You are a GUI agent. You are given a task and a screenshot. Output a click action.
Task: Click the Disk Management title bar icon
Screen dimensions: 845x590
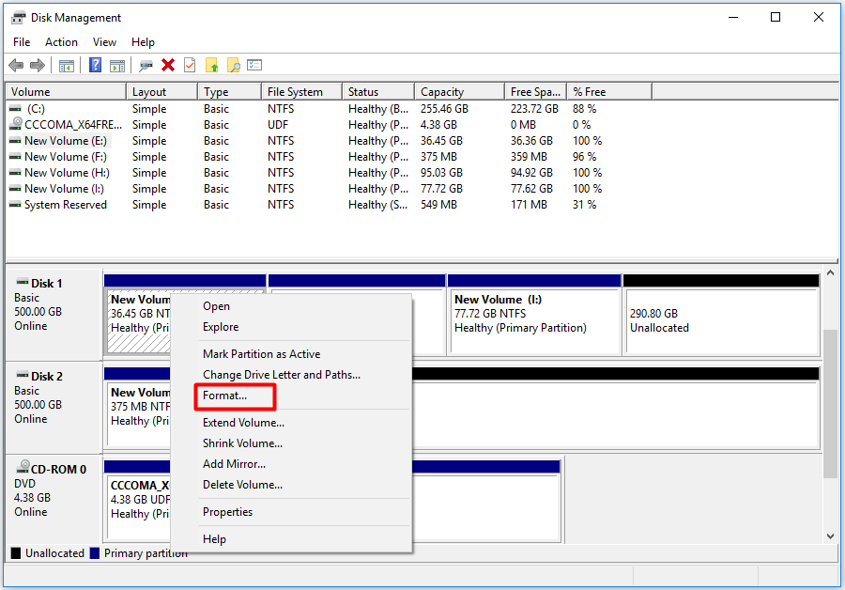(19, 18)
